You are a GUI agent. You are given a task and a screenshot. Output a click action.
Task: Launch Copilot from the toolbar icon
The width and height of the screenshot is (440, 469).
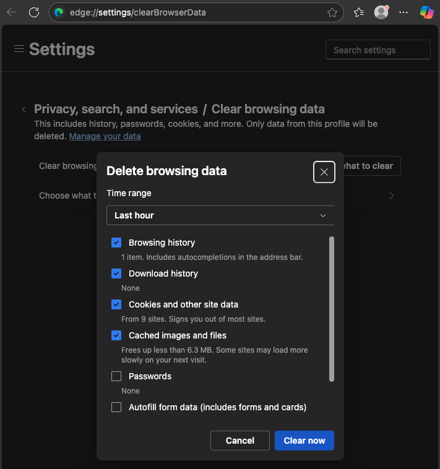click(x=426, y=12)
